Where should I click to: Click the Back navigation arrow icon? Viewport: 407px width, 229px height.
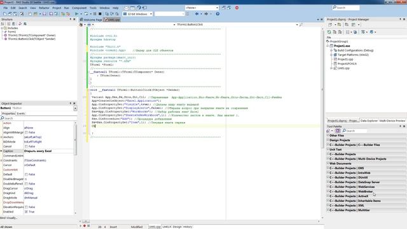[197, 14]
